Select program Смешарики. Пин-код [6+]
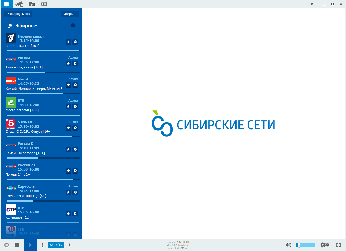Image resolution: width=346 pixels, height=251 pixels. coord(26,196)
